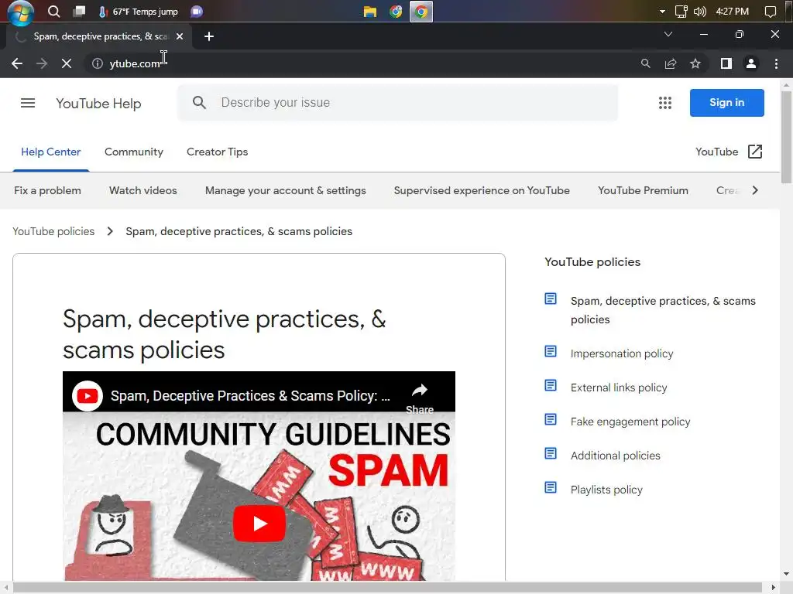Bookmark this page with star
This screenshot has width=793, height=594.
pyautogui.click(x=695, y=63)
